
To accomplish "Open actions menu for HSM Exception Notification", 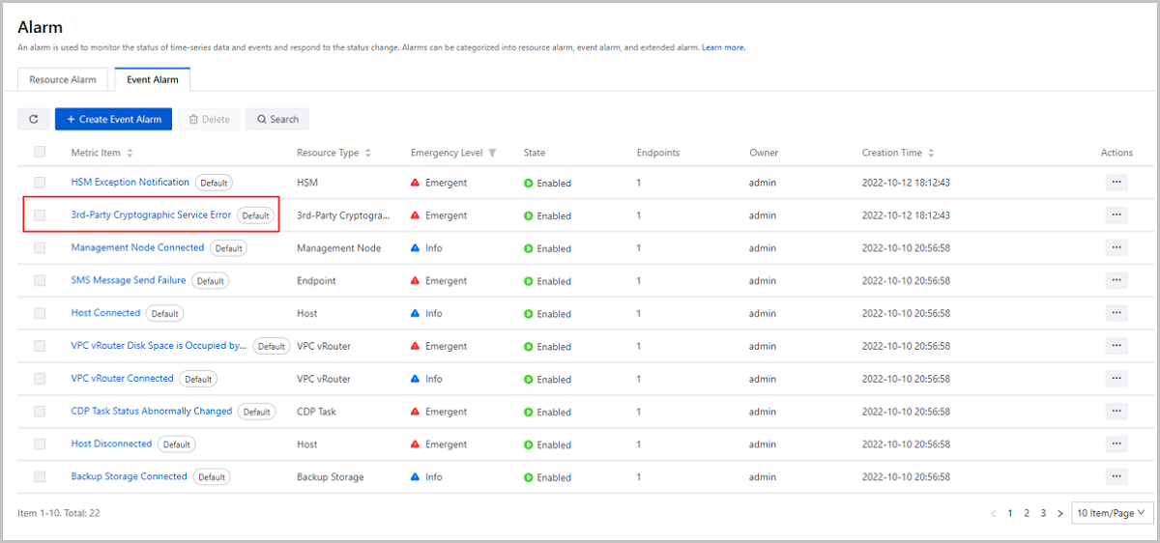I will 1116,182.
